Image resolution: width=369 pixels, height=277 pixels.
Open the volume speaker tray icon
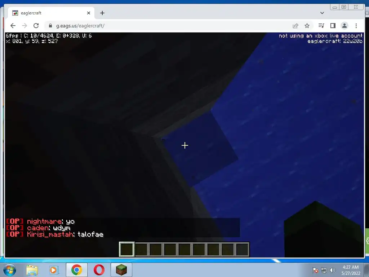(x=333, y=270)
